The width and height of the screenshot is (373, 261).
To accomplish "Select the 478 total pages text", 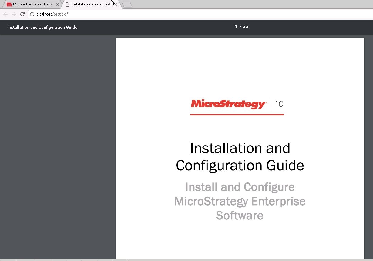I will [x=246, y=27].
